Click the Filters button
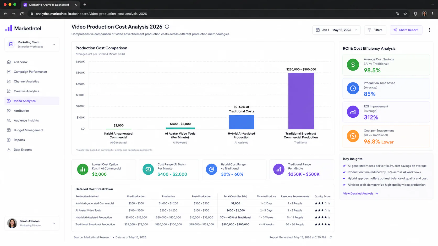Viewport: 438px width, 246px height. coord(375,30)
